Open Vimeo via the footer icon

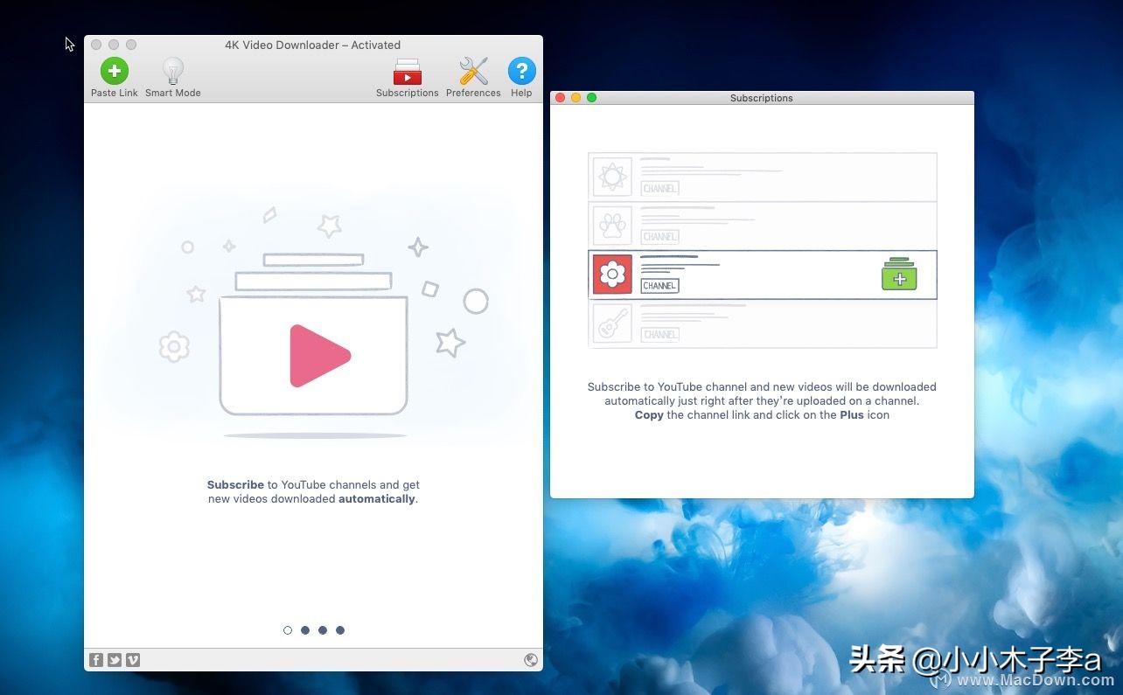(132, 659)
